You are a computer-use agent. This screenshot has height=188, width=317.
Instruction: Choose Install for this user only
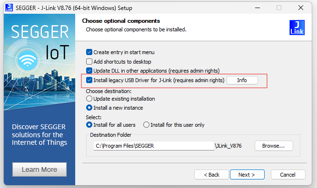[x=146, y=125]
